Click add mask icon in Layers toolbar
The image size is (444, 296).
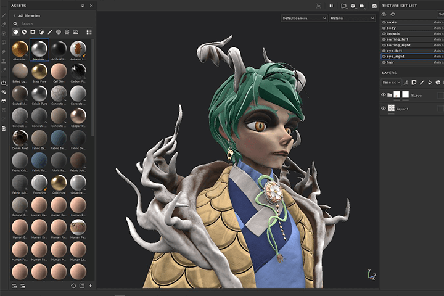[414, 83]
